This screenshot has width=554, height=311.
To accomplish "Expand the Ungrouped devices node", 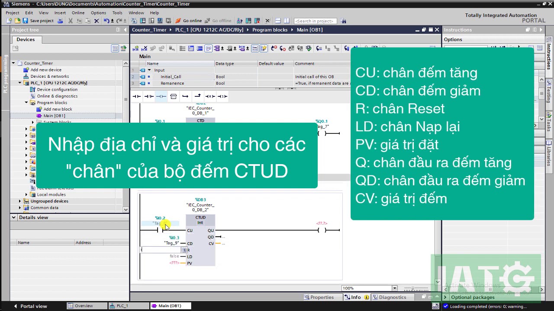I will (20, 201).
